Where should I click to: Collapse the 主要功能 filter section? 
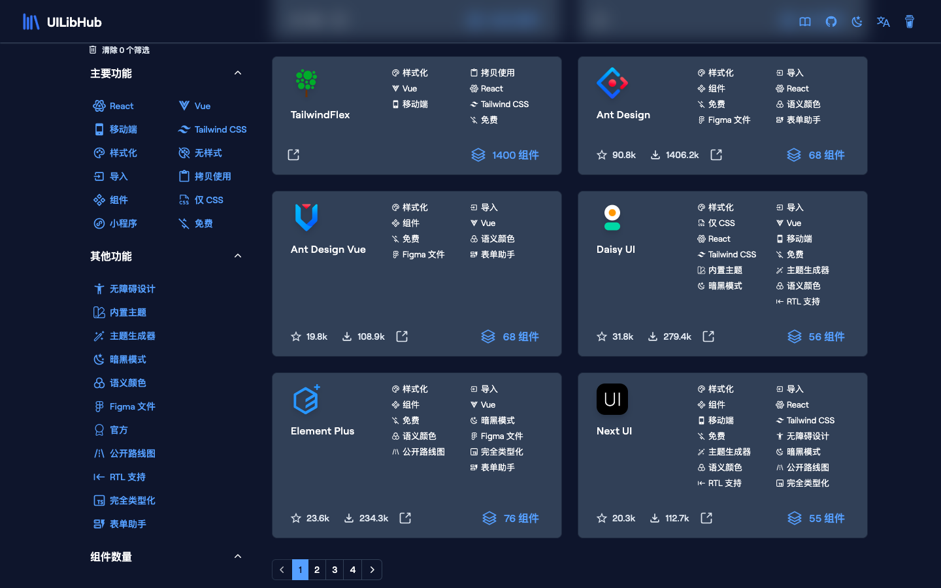point(238,73)
